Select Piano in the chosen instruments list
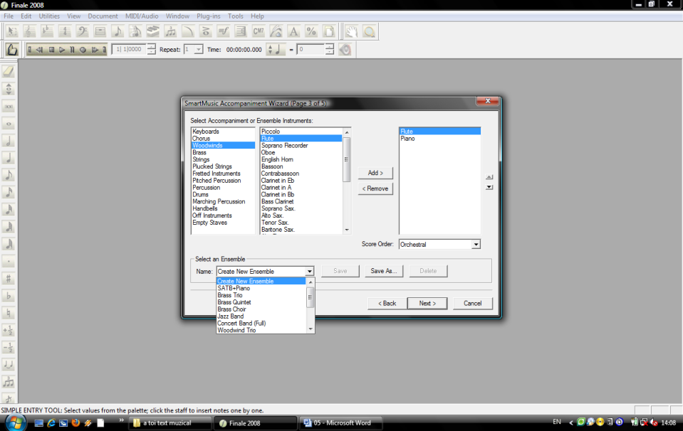 [440, 139]
